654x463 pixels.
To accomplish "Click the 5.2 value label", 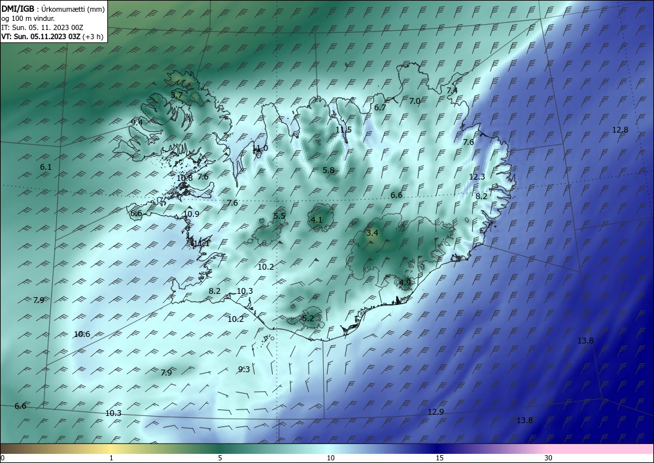I will (308, 319).
